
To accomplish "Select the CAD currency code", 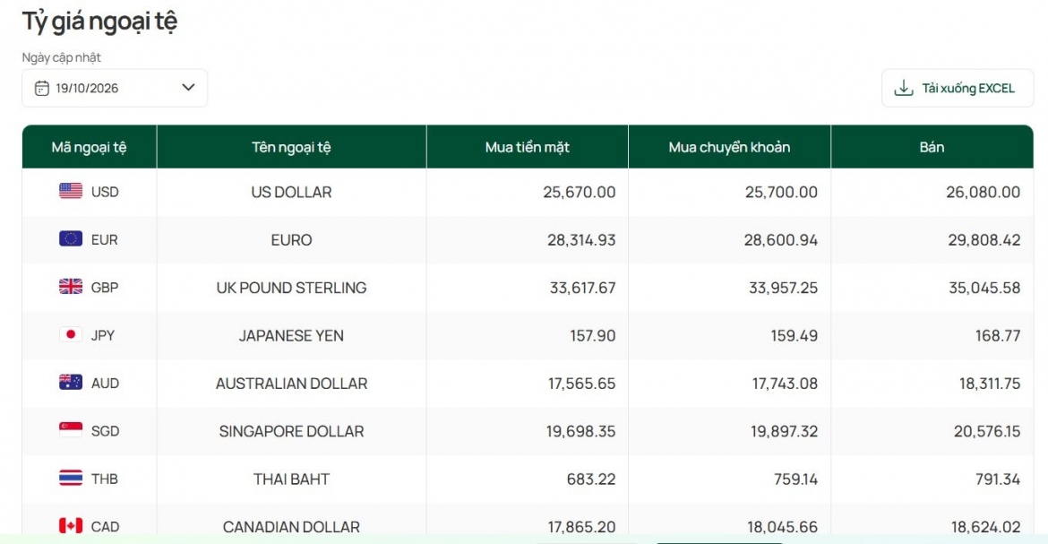I will (x=105, y=527).
